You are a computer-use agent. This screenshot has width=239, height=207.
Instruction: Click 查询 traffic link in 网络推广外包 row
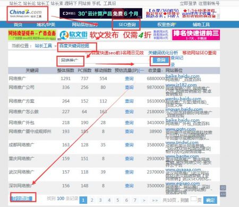(129, 123)
